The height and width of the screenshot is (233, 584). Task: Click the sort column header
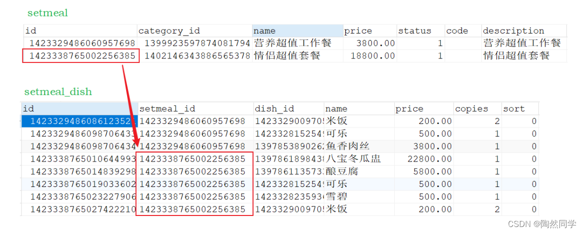(520, 108)
